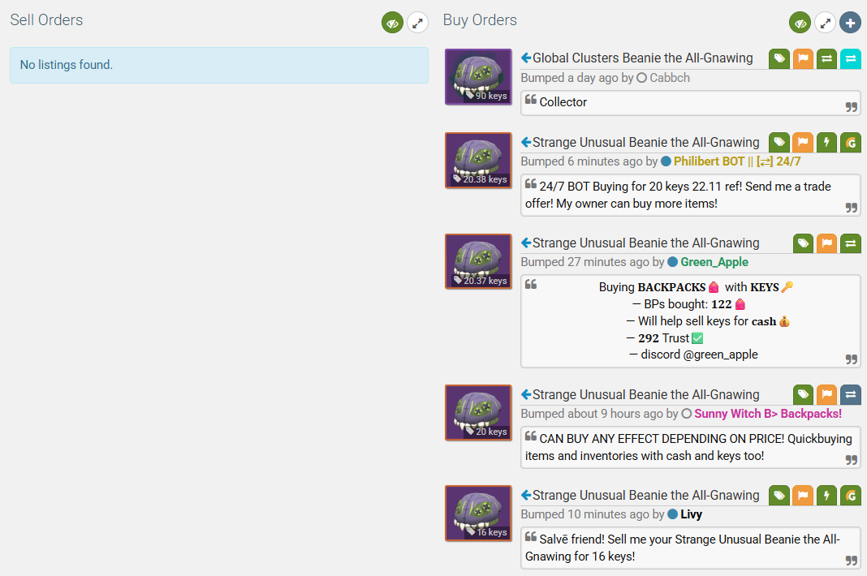Screen dimensions: 867x576
Task: Click the teal trade offer icon on Cabbch's listing
Action: pyautogui.click(x=851, y=58)
